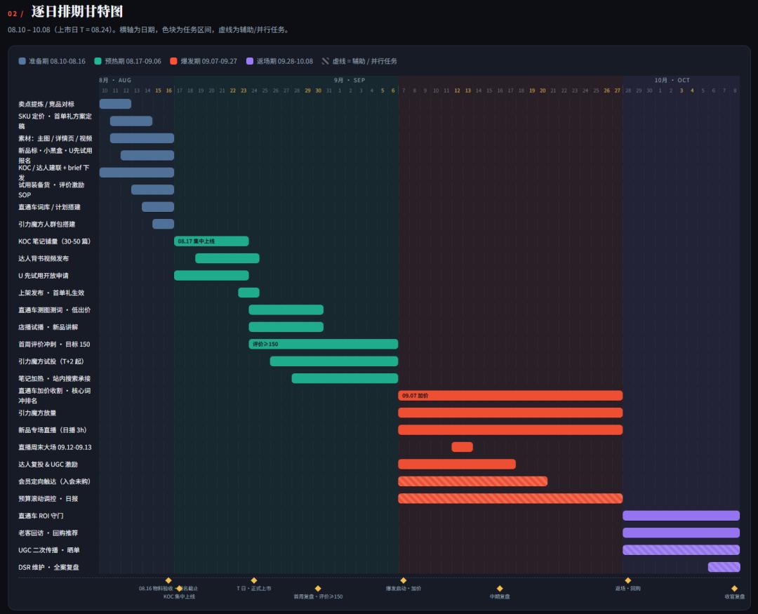Click the dashed-line legend icon for 辅助/并行任务
Screen dimensions: 758x614
pyautogui.click(x=326, y=61)
